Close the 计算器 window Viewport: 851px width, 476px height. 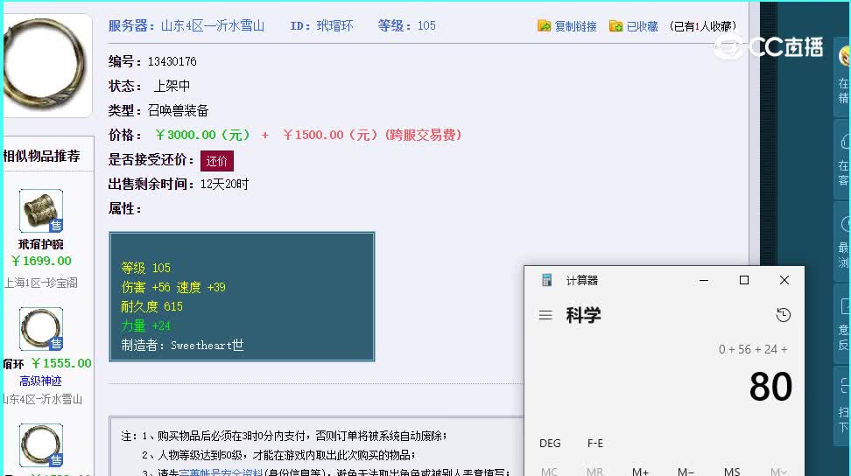pyautogui.click(x=784, y=280)
